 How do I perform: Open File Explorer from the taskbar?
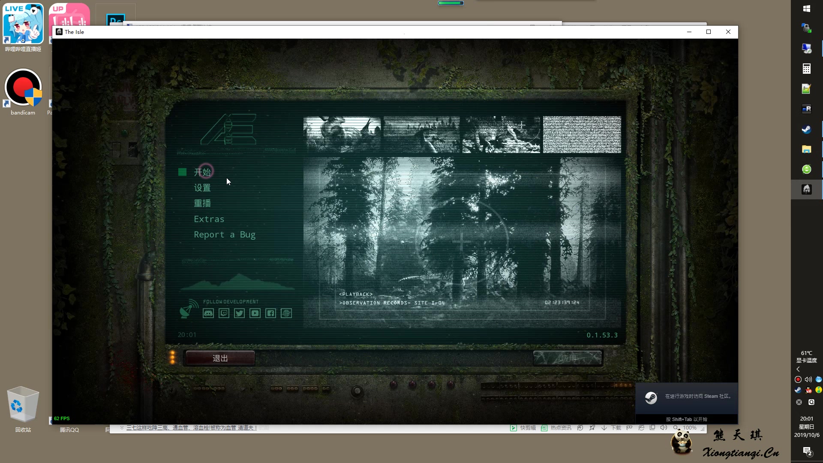click(807, 149)
